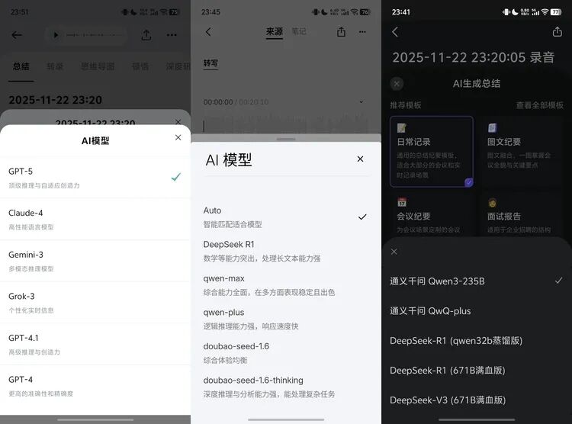Choose the 面试报告 template card
The width and height of the screenshot is (572, 424).
pyautogui.click(x=522, y=214)
